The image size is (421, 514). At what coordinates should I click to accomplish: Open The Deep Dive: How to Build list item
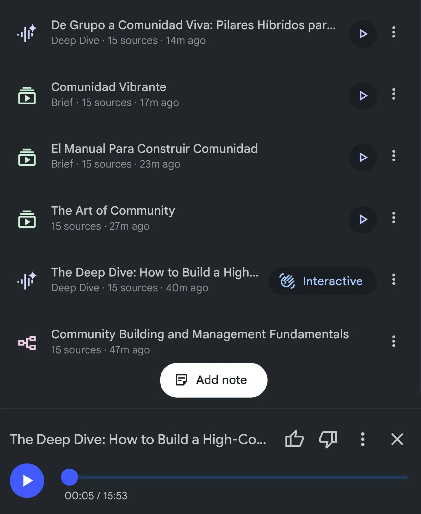(155, 280)
